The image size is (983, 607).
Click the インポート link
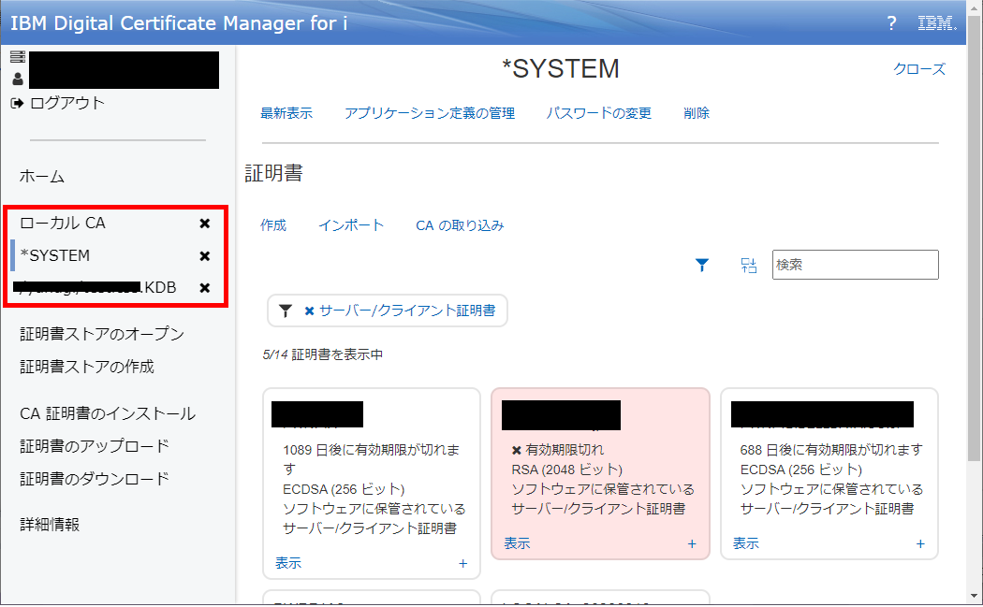point(351,225)
